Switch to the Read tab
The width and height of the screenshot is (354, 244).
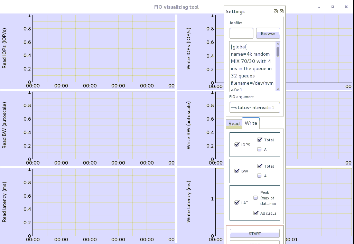click(x=234, y=123)
